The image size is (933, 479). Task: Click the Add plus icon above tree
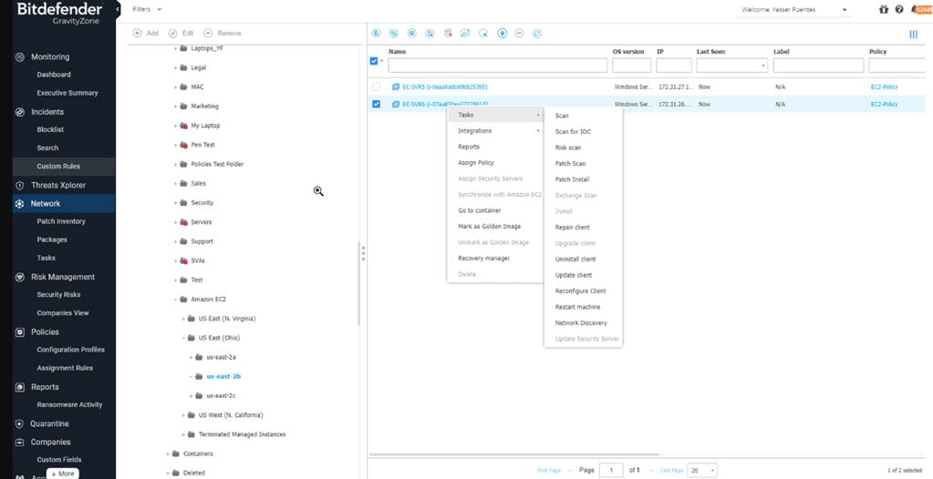(138, 33)
